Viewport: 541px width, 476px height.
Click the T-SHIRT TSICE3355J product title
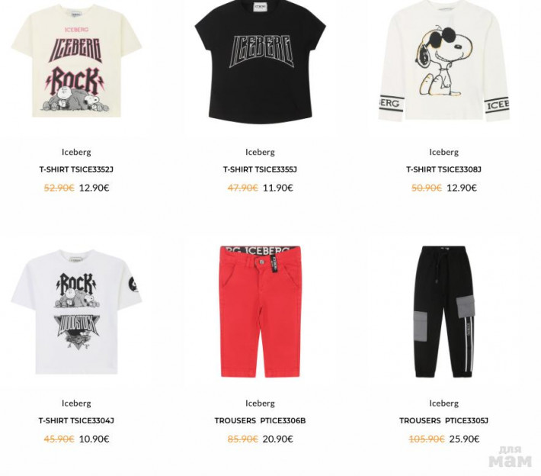(260, 169)
